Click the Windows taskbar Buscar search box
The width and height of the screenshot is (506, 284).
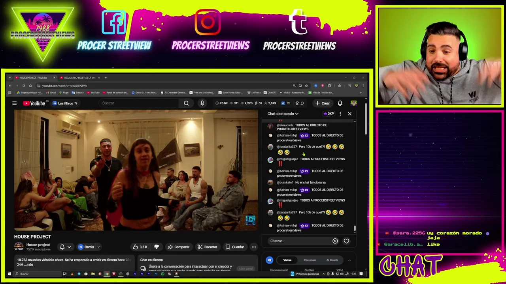(x=38, y=274)
